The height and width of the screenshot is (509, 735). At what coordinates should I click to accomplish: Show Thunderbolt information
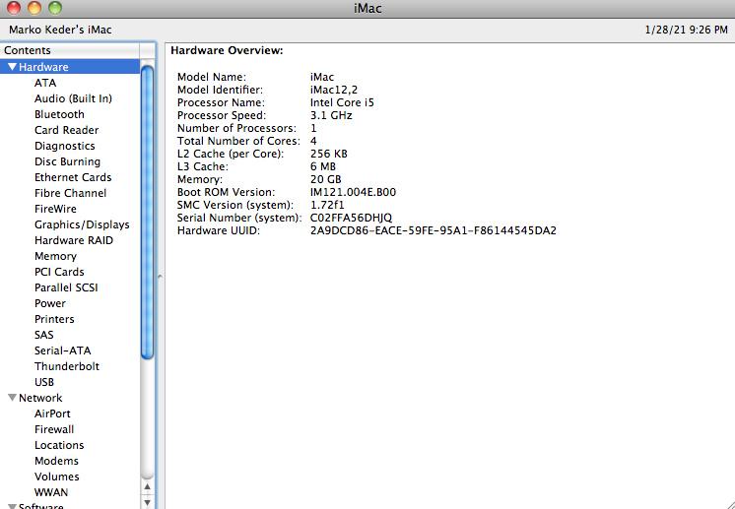point(67,366)
